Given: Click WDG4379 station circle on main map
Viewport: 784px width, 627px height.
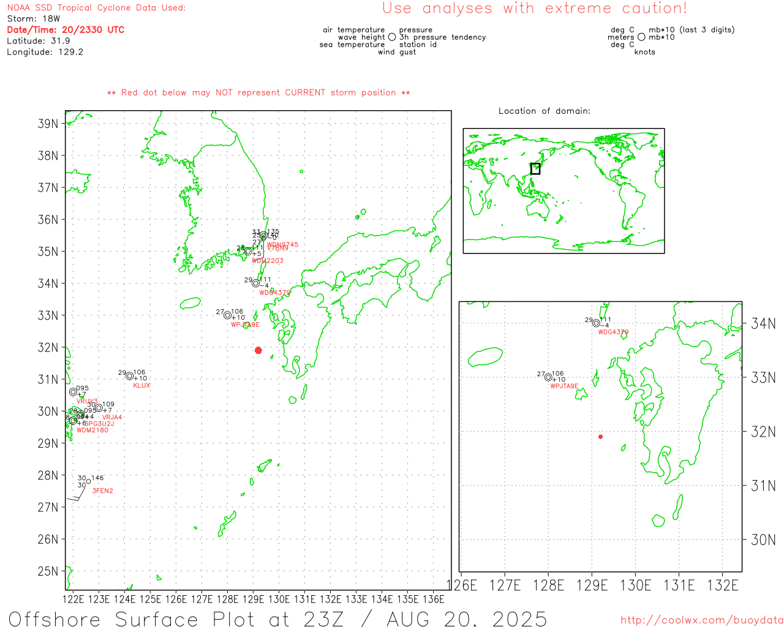Looking at the screenshot, I should 255,283.
